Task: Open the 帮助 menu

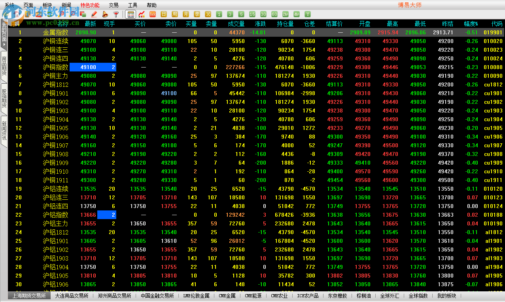Action: (152, 5)
